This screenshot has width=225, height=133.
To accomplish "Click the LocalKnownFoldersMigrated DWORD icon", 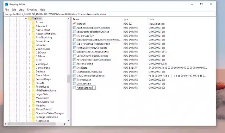I will (x=74, y=56).
